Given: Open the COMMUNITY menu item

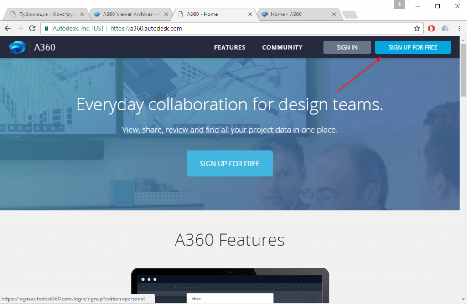Looking at the screenshot, I should (x=282, y=47).
